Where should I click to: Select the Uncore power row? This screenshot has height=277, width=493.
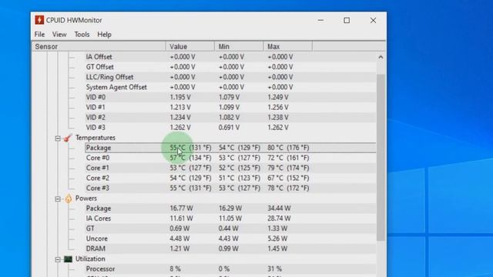coord(230,239)
